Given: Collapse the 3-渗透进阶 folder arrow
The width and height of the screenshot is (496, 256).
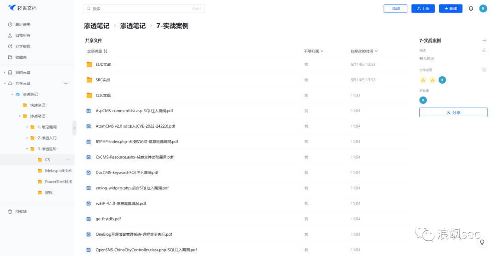Looking at the screenshot, I should pos(27,149).
